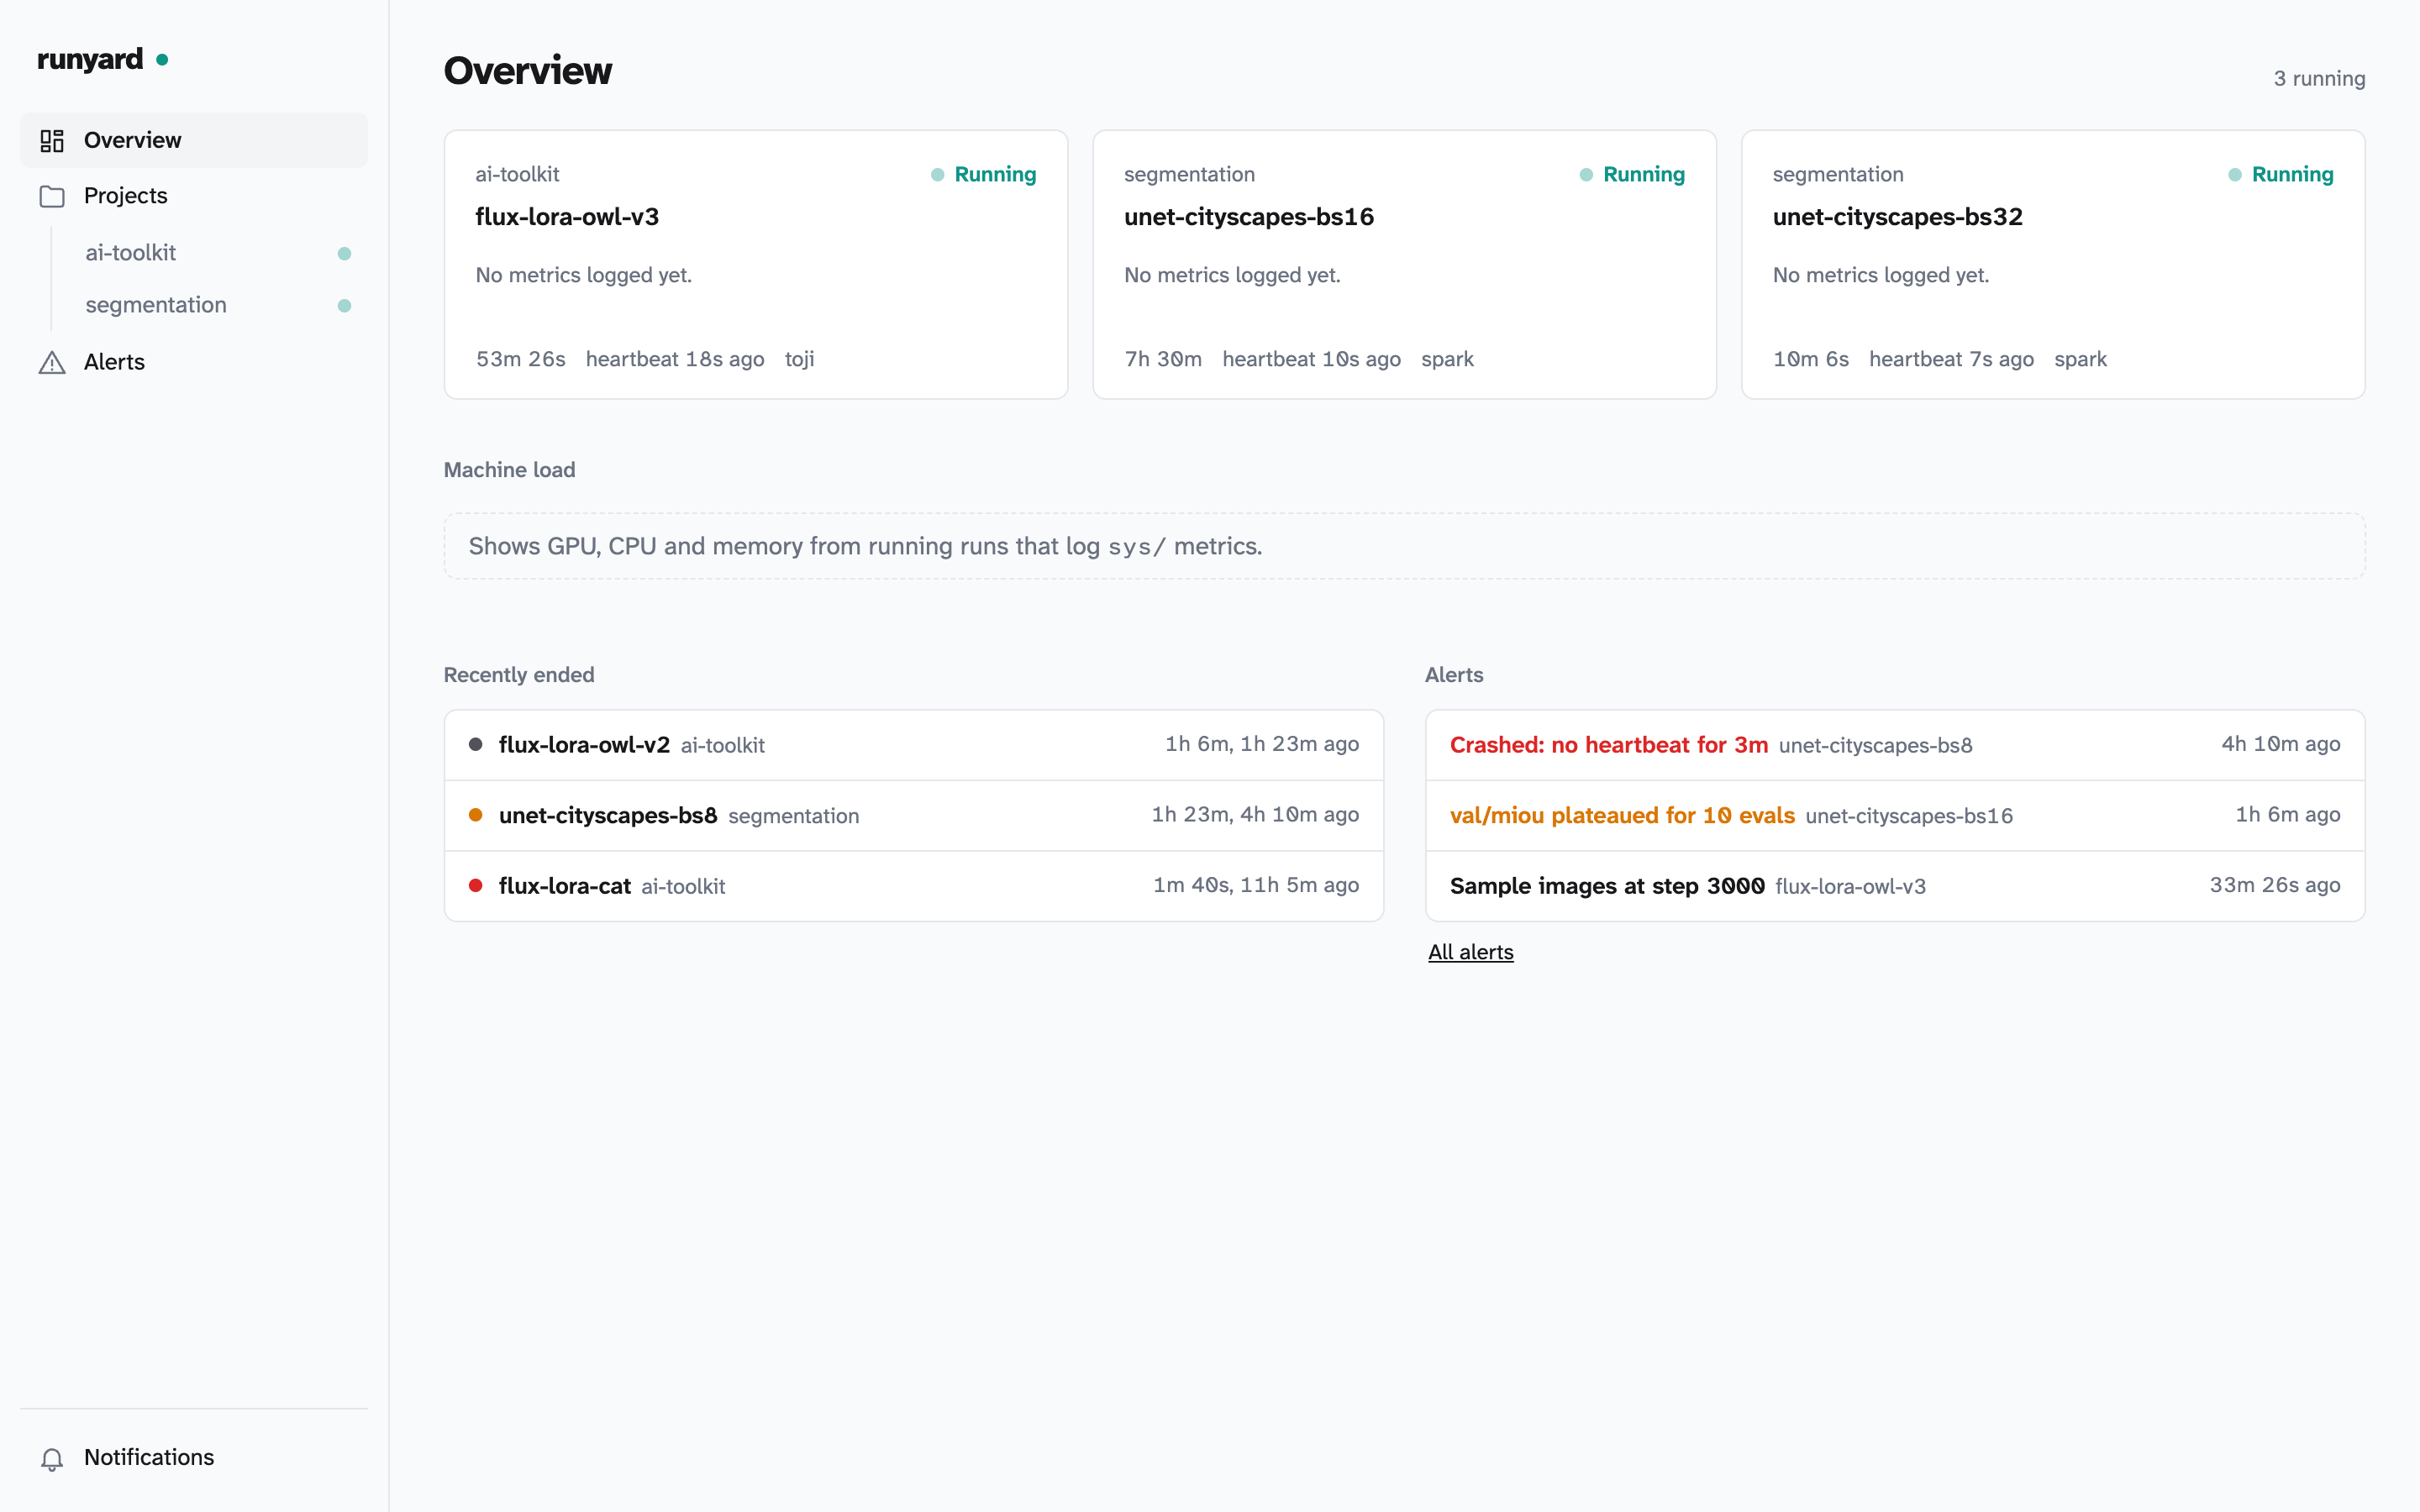Open recently ended run unet-cityscapes-bs8
Image resolution: width=2420 pixels, height=1512 pixels.
point(914,816)
